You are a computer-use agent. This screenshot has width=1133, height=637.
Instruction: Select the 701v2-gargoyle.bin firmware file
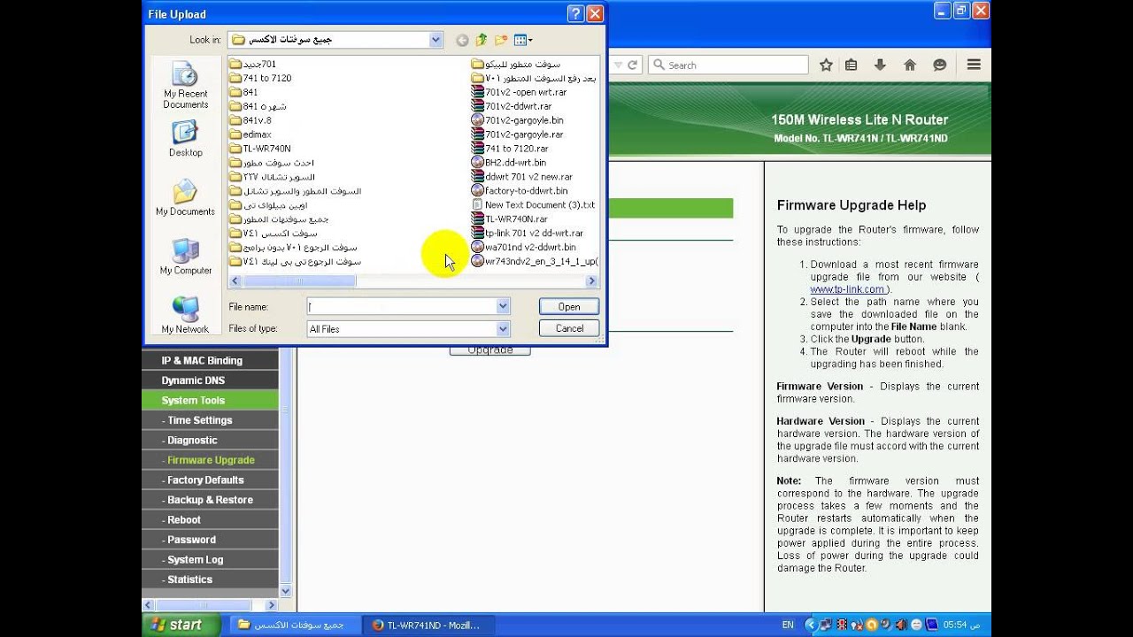click(518, 120)
